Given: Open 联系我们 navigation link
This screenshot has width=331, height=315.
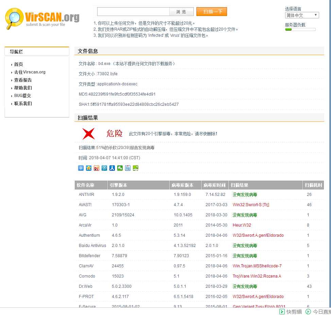Looking at the screenshot, I should (23, 103).
